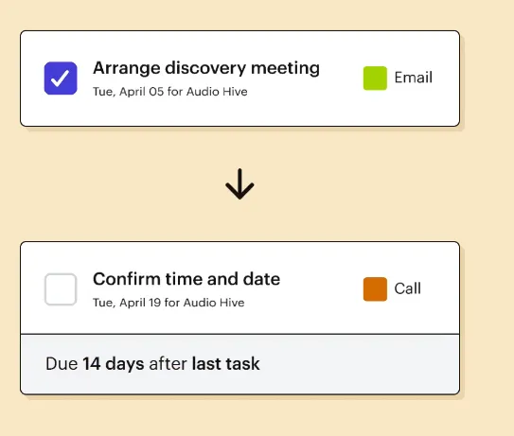Select the Email task type label
The height and width of the screenshot is (436, 514).
point(413,78)
